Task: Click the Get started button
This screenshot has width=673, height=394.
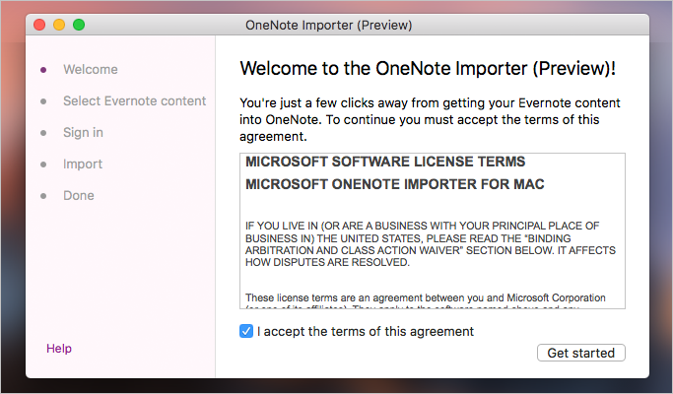Action: click(x=580, y=353)
